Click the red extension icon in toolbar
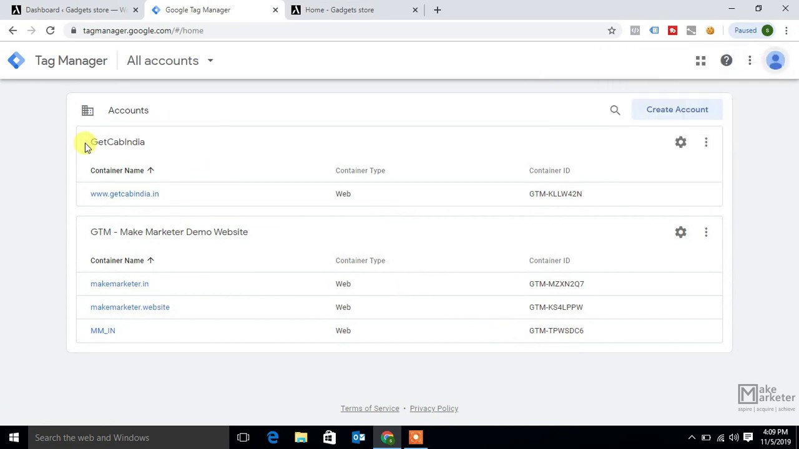 tap(672, 31)
